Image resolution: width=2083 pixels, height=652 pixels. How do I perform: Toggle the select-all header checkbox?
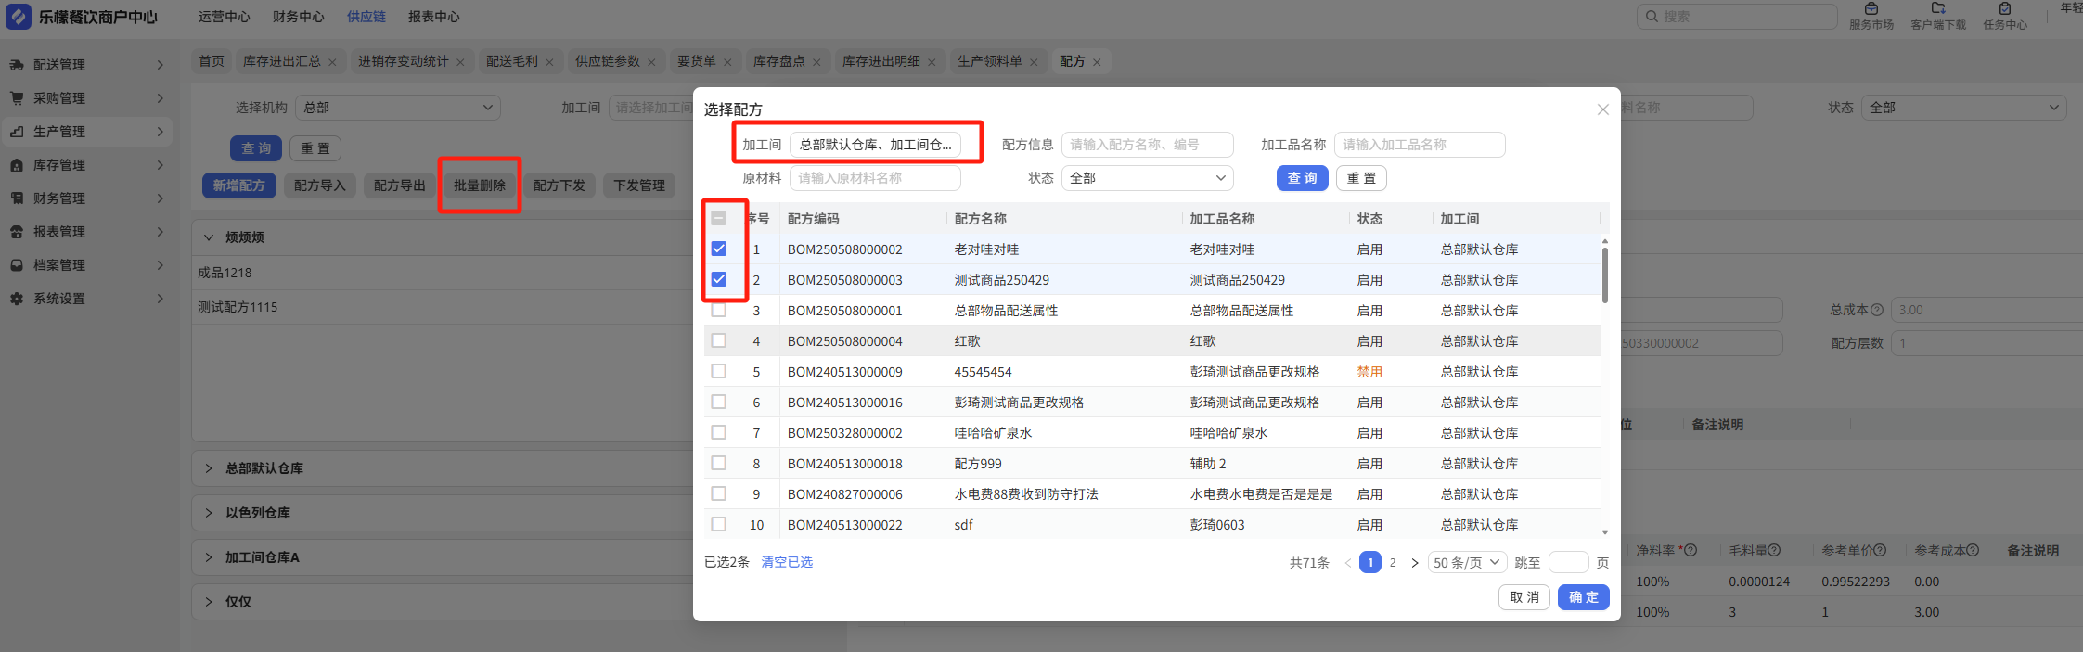[x=718, y=219]
